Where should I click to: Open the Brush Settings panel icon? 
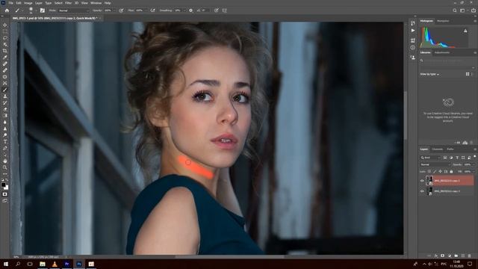43,10
